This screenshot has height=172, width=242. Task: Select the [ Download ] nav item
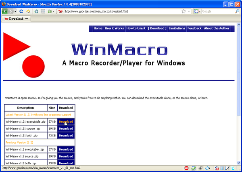pos(157,28)
